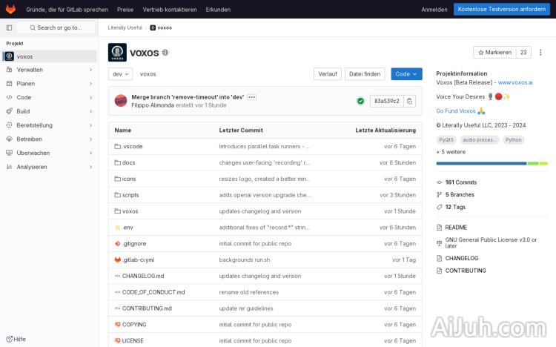Open the .vscode folder
This screenshot has height=347, width=556.
coord(132,147)
